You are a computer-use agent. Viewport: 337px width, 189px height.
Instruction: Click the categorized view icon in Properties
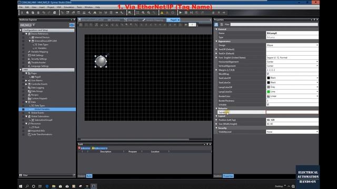pos(216,25)
